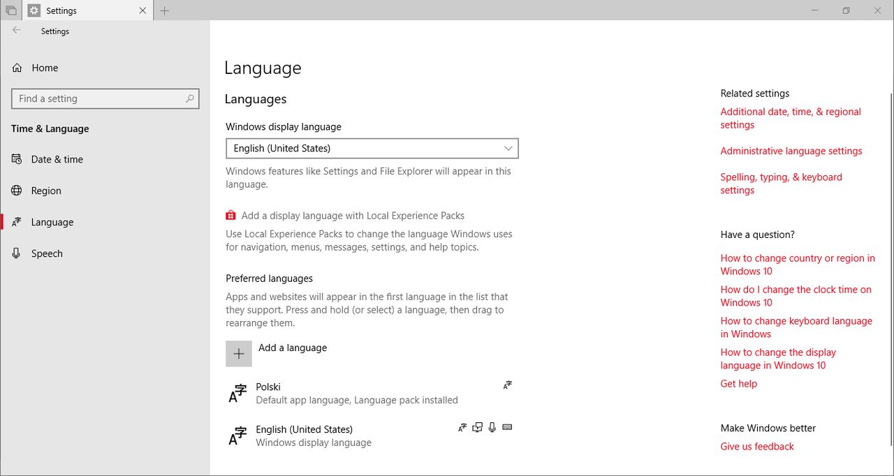The width and height of the screenshot is (894, 476).
Task: Click the Region globe icon
Action: 17,191
